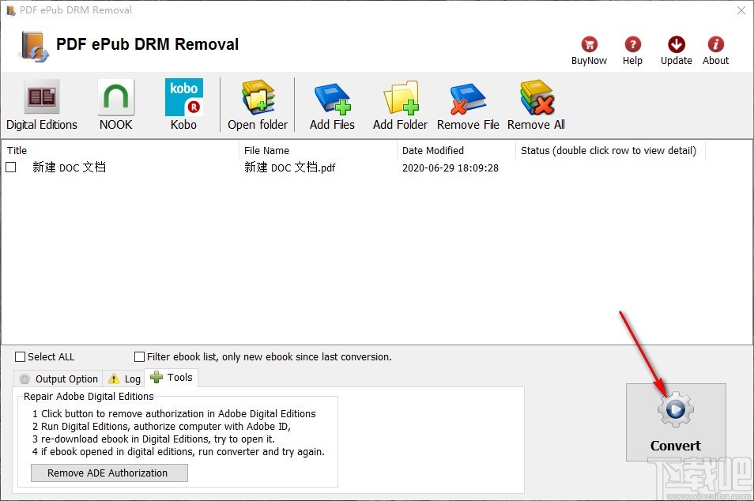Tick the checkbox for 新建 DOC 文档 row
The width and height of the screenshot is (754, 501).
(10, 167)
